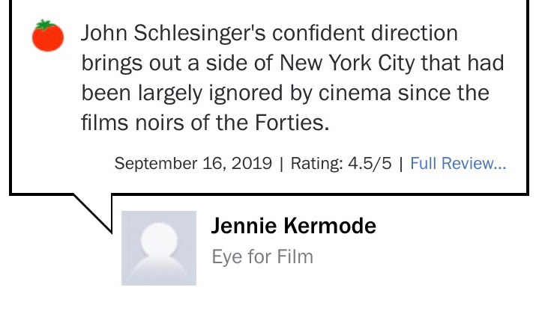Click the critic name Jennie Kermode

point(294,226)
